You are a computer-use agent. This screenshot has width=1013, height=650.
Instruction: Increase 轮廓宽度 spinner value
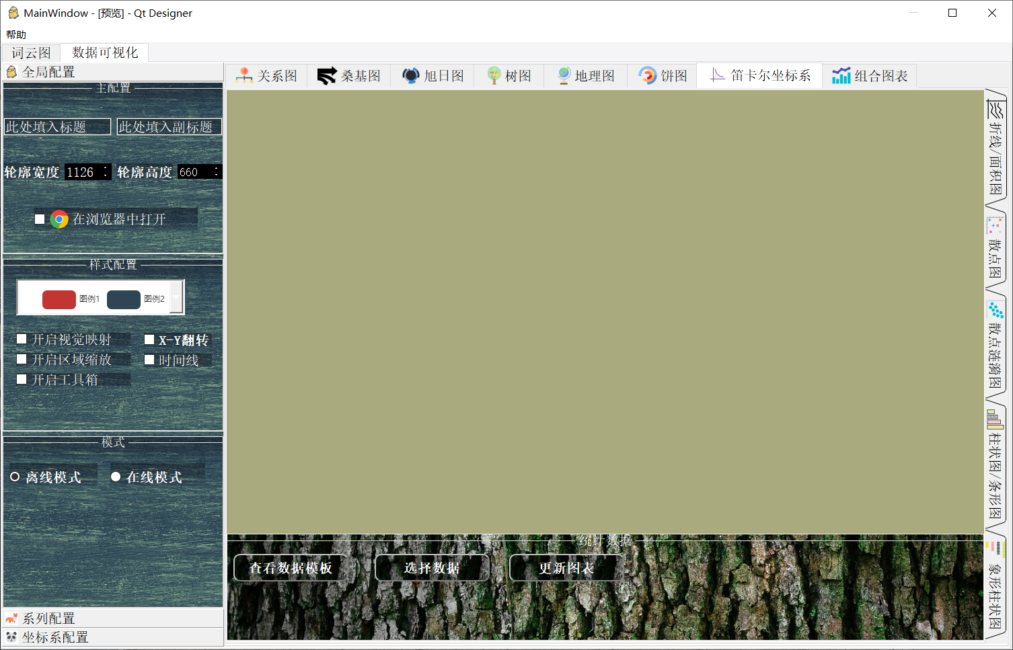tap(106, 168)
